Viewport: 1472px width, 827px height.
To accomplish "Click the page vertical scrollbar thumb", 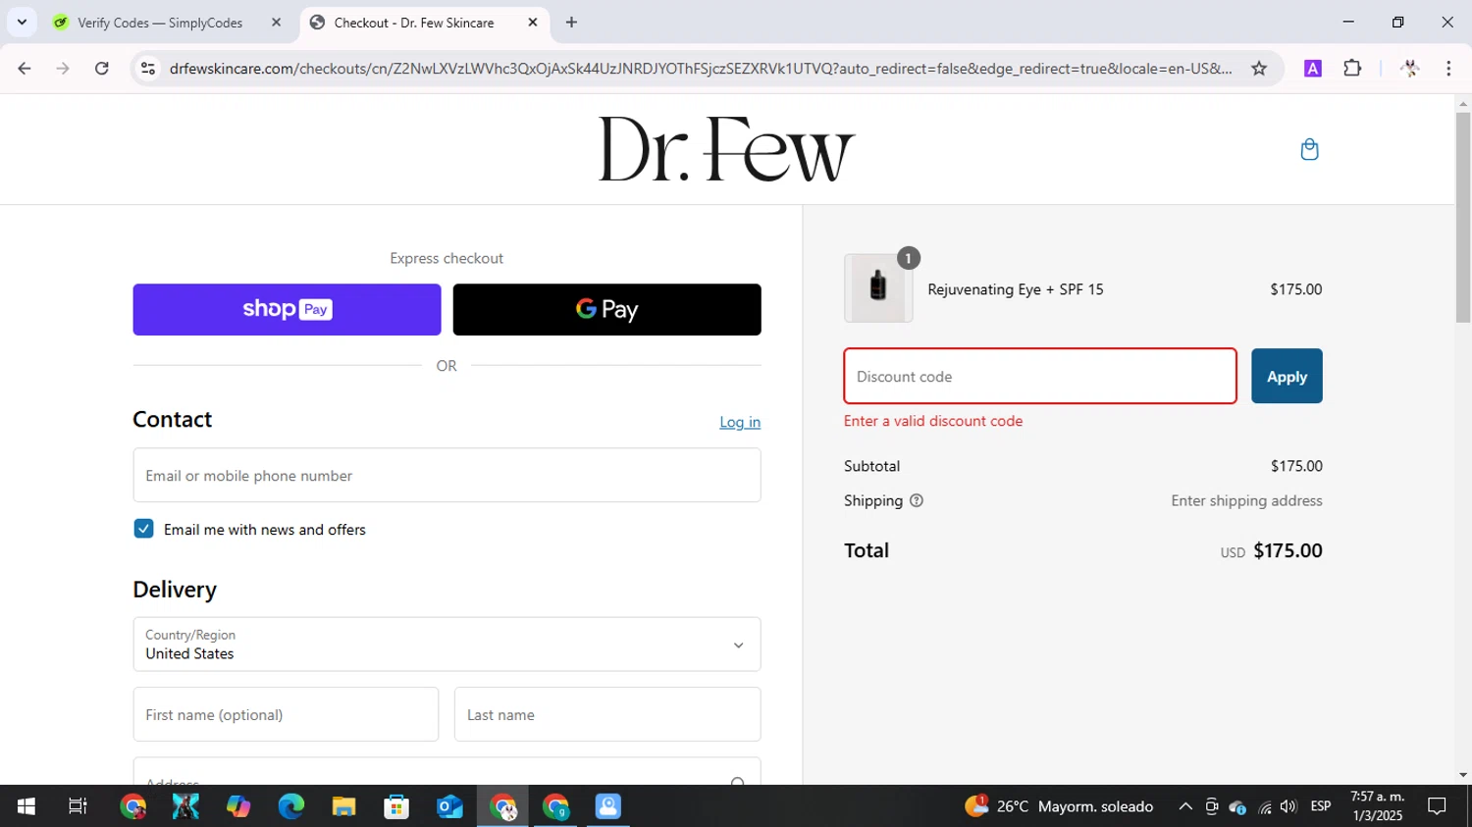I will (1463, 218).
